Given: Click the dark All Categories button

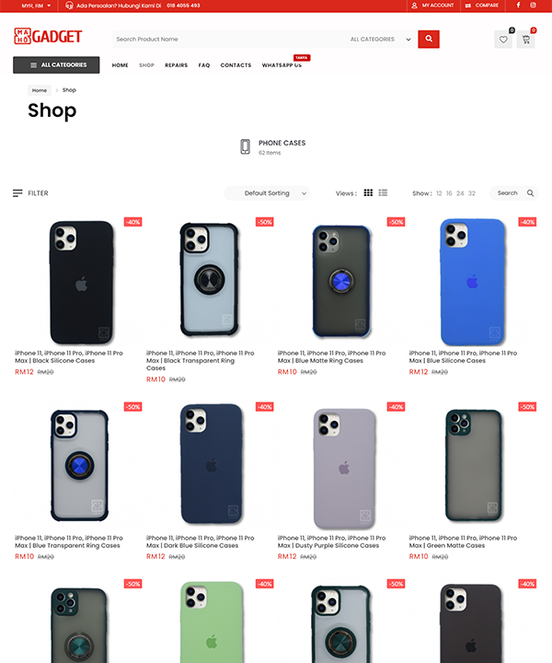Looking at the screenshot, I should click(56, 65).
